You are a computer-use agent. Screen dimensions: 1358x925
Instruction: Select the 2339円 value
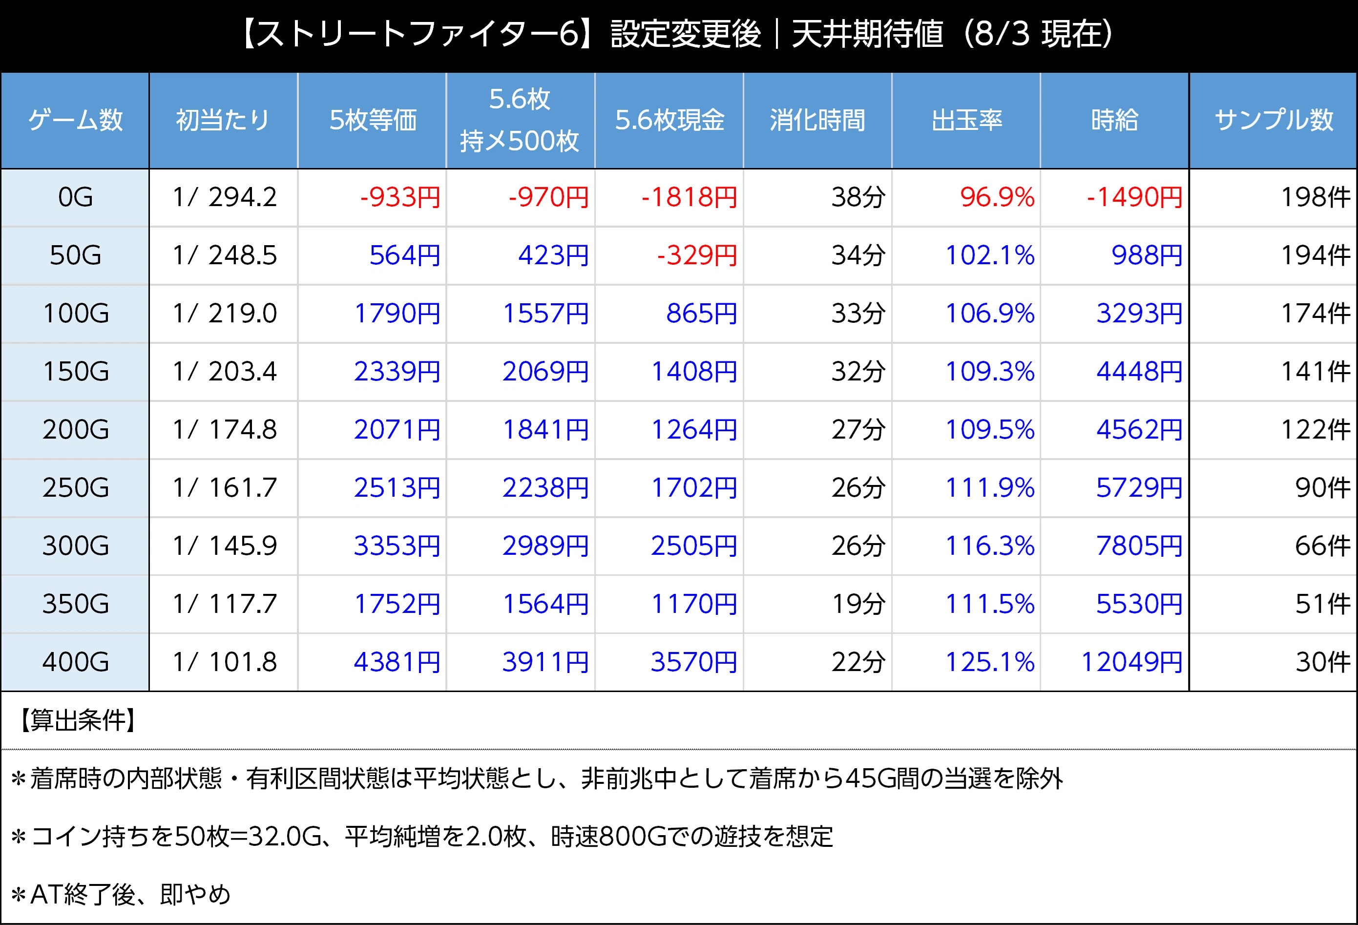point(397,372)
